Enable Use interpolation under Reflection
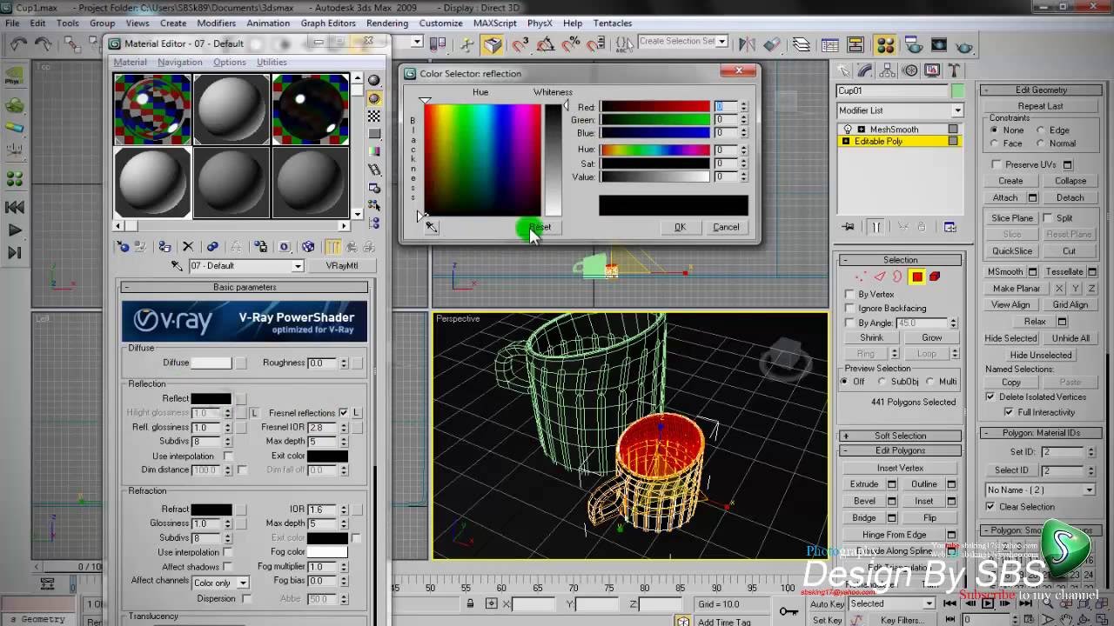1114x626 pixels. coord(228,456)
